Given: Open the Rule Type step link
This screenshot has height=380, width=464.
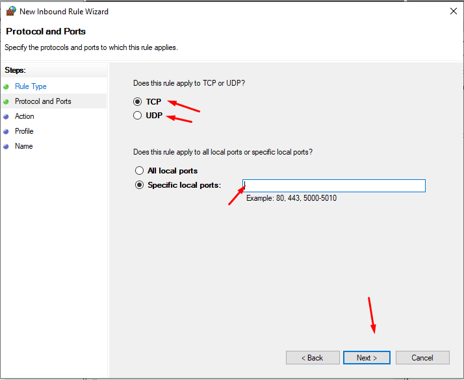Looking at the screenshot, I should [31, 86].
